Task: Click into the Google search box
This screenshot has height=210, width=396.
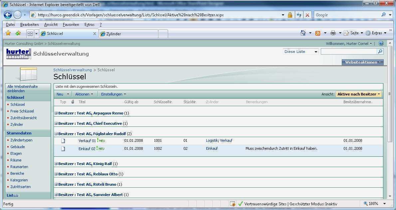Action: click(x=347, y=15)
